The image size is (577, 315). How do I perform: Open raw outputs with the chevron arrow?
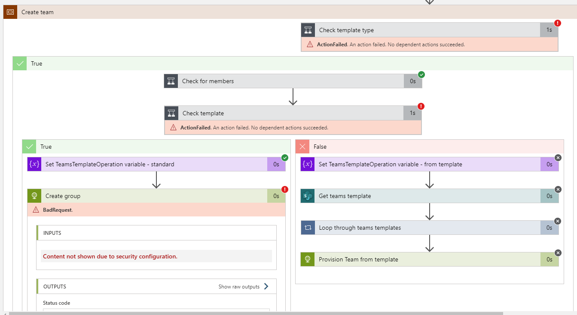tap(266, 286)
